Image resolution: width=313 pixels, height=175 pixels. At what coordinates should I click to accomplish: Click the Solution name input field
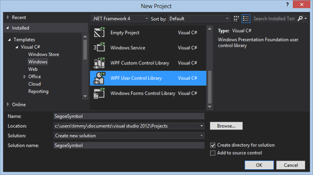[129, 145]
